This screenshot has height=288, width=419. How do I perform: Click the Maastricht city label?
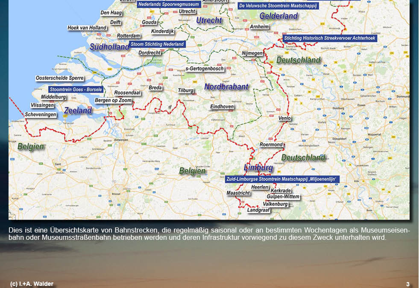[x=238, y=193]
